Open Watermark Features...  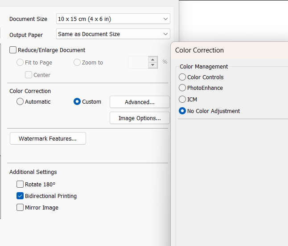48,139
